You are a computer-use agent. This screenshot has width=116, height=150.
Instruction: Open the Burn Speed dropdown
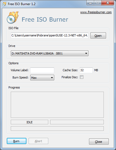(x=42, y=78)
